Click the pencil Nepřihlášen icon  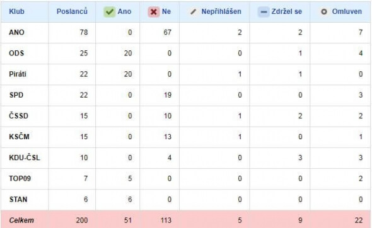pyautogui.click(x=194, y=11)
